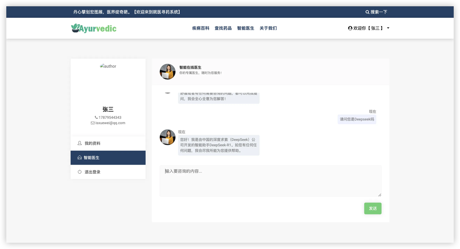Click the phone icon before 17879544343
The height and width of the screenshot is (249, 460).
(x=96, y=118)
